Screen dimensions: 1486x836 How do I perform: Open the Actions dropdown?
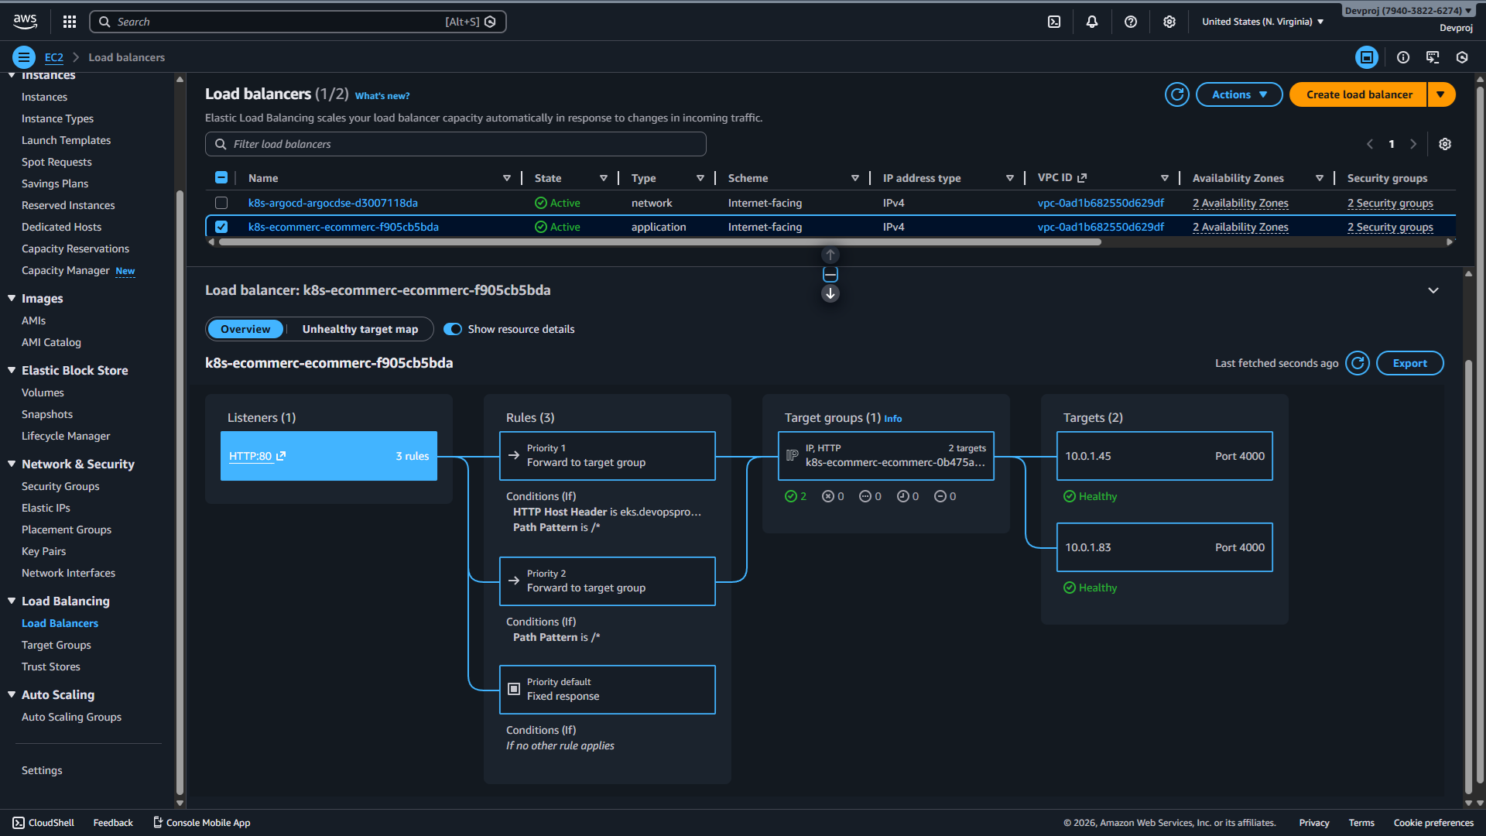pyautogui.click(x=1238, y=94)
